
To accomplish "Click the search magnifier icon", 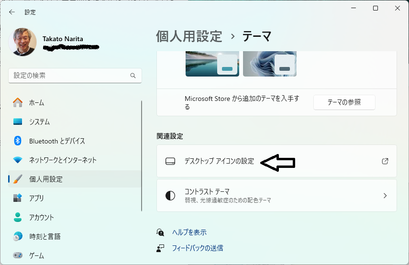I will (x=133, y=76).
